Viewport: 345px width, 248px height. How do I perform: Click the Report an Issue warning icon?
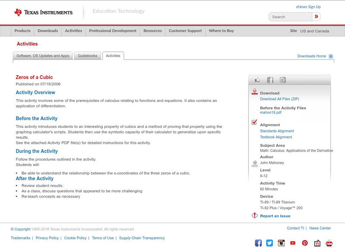coord(254,215)
